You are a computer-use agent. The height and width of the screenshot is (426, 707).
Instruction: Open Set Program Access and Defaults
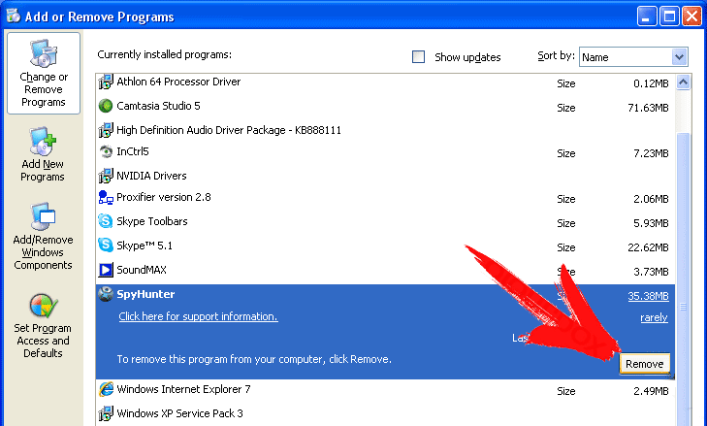click(x=43, y=326)
